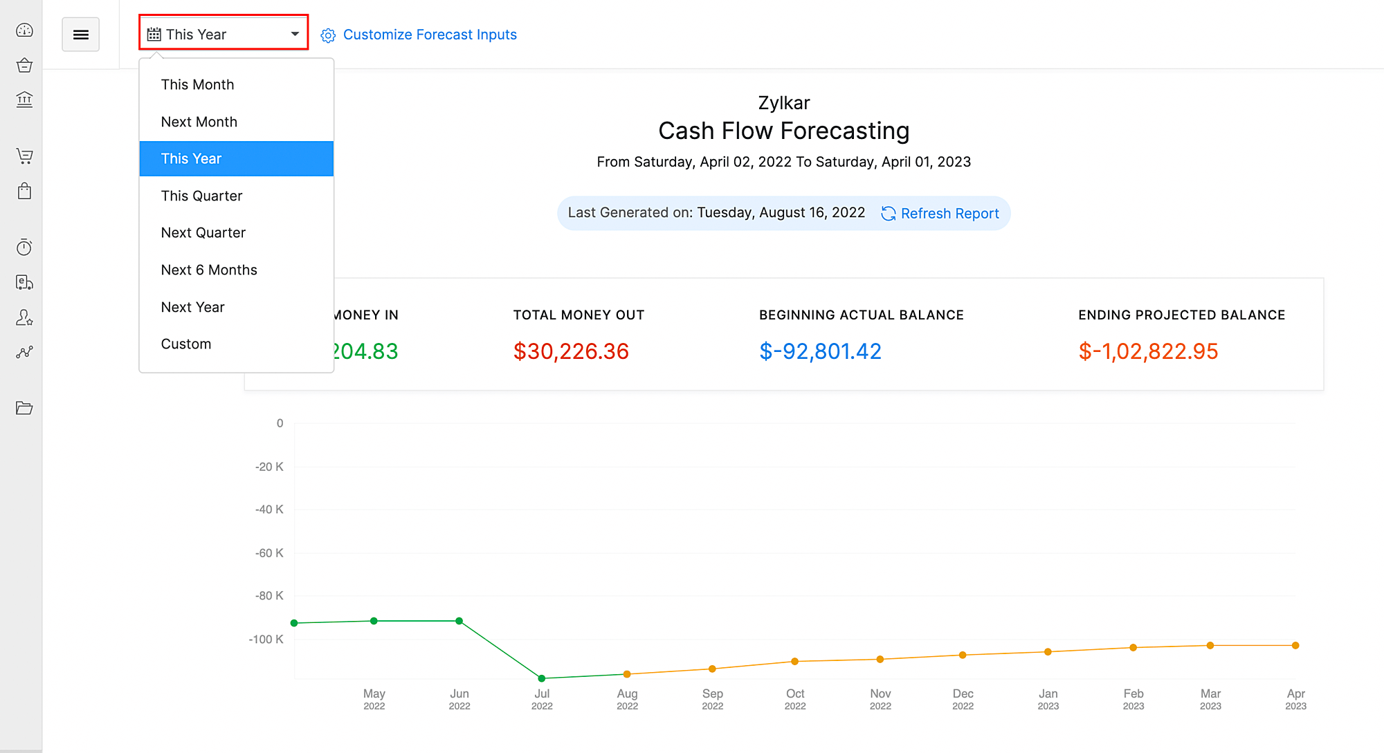The width and height of the screenshot is (1384, 753).
Task: Select This Month from the dropdown list
Action: tap(197, 84)
